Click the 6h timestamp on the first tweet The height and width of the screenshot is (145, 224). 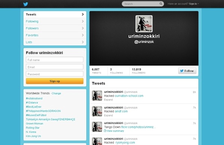click(x=194, y=92)
